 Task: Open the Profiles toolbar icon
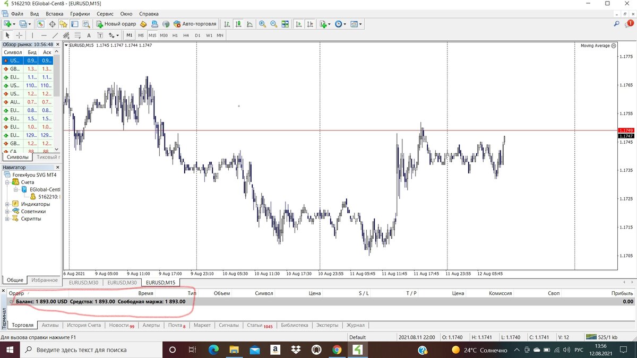(x=23, y=24)
